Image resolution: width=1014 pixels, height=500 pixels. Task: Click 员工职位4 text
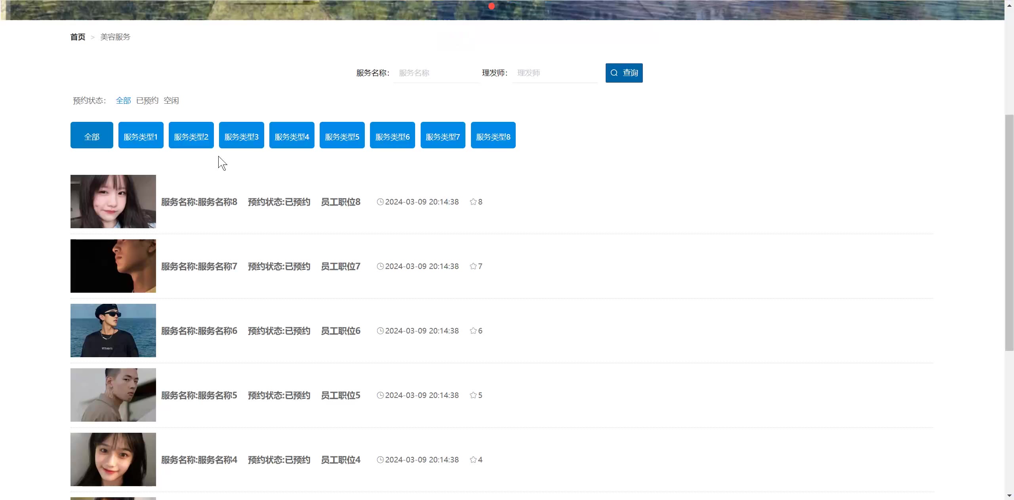(341, 460)
